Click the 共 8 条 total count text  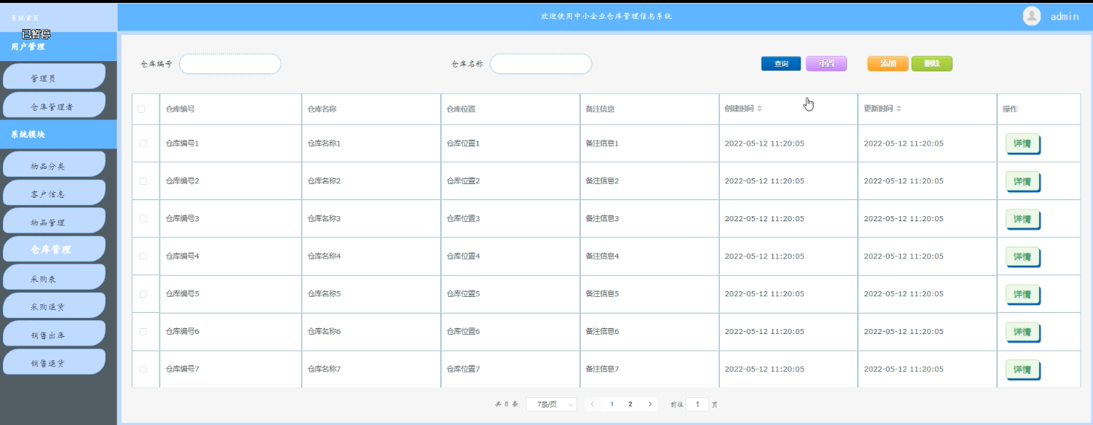506,404
